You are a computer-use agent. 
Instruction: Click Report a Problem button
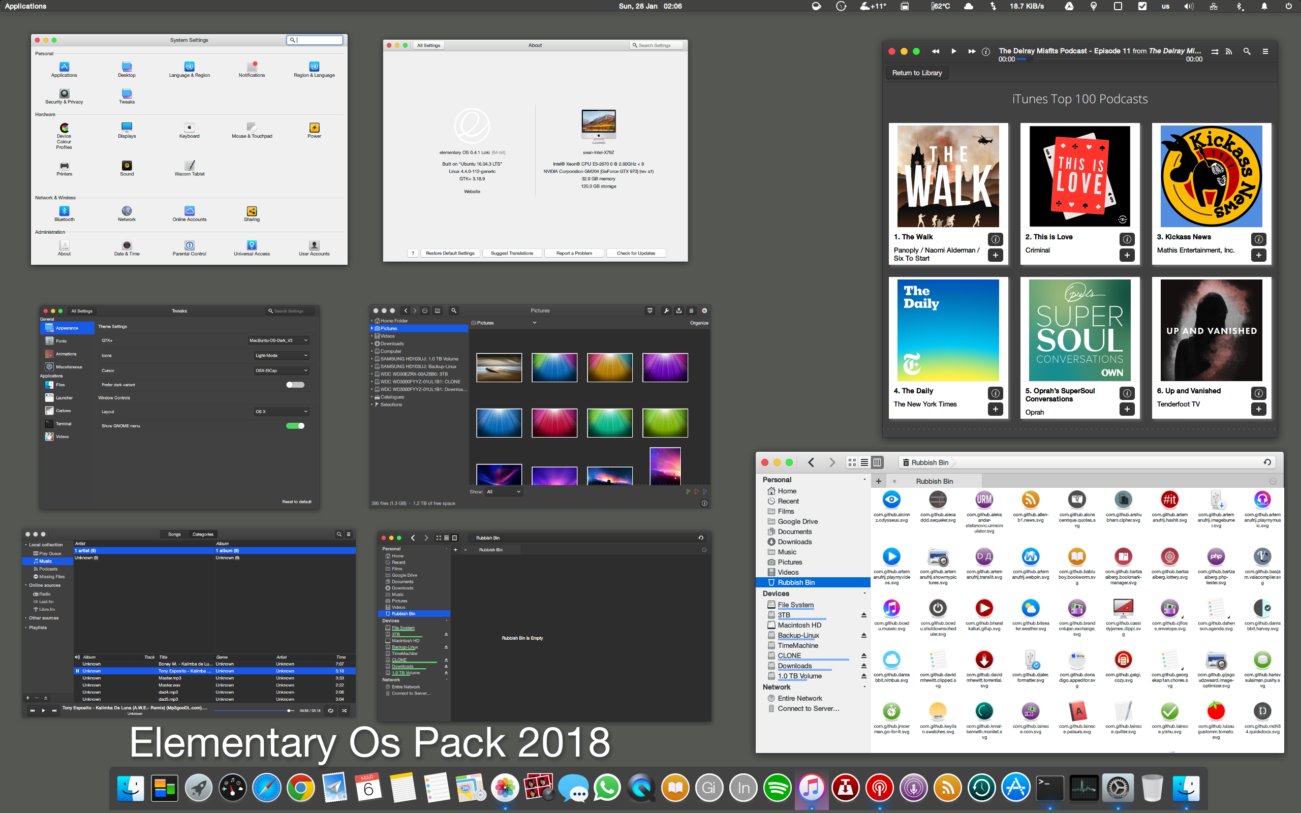[574, 253]
